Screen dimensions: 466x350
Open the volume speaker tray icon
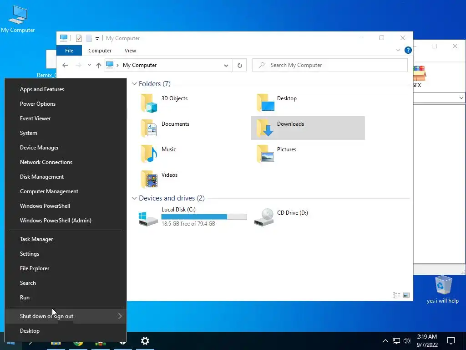pyautogui.click(x=407, y=341)
